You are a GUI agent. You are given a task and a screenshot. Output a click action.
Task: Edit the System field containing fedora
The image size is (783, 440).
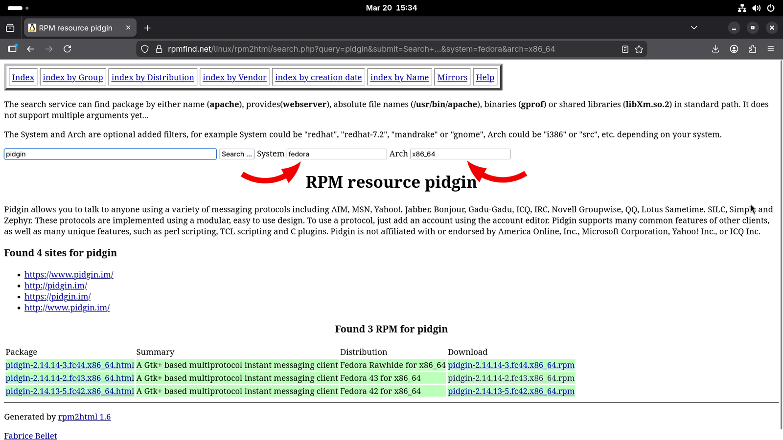click(x=337, y=154)
